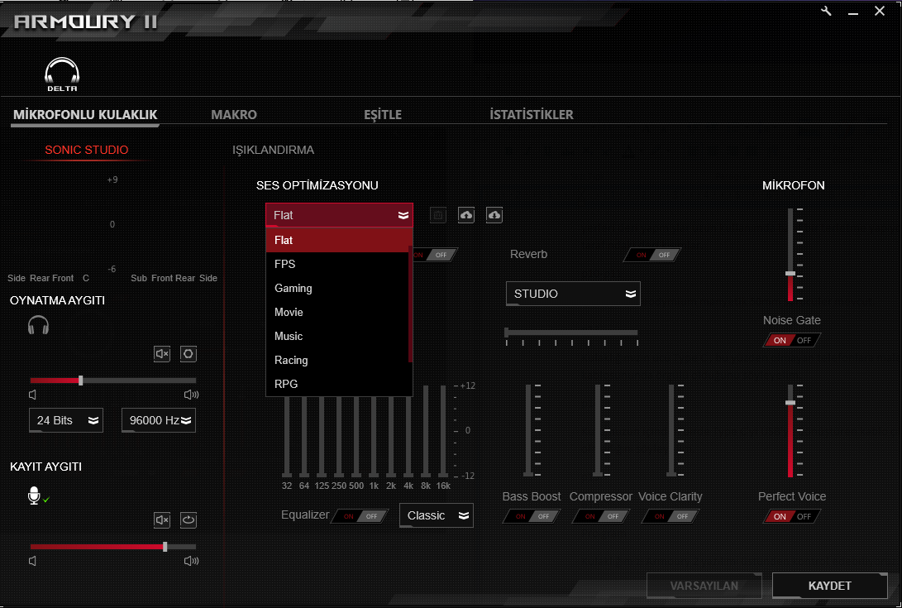
Task: Toggle the Reverb switch
Action: (652, 255)
